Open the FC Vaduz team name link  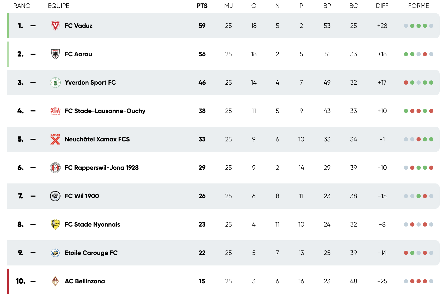click(x=78, y=26)
